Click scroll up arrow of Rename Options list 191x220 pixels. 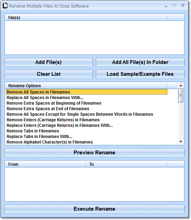click(181, 85)
